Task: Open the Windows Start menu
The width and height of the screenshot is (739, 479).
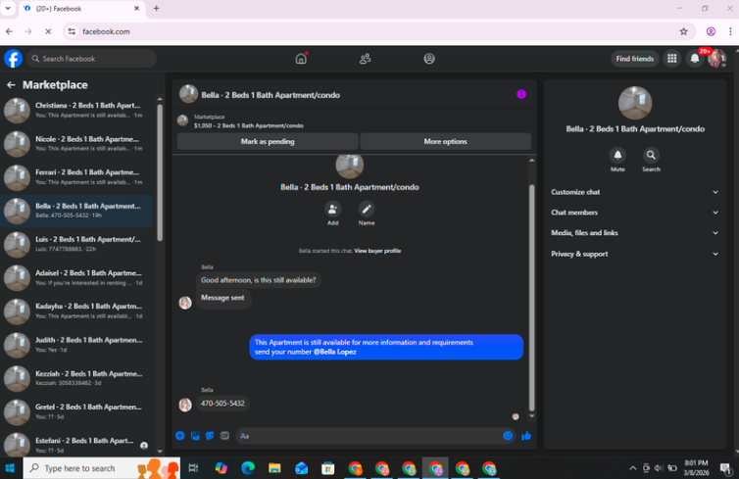Action: click(11, 468)
